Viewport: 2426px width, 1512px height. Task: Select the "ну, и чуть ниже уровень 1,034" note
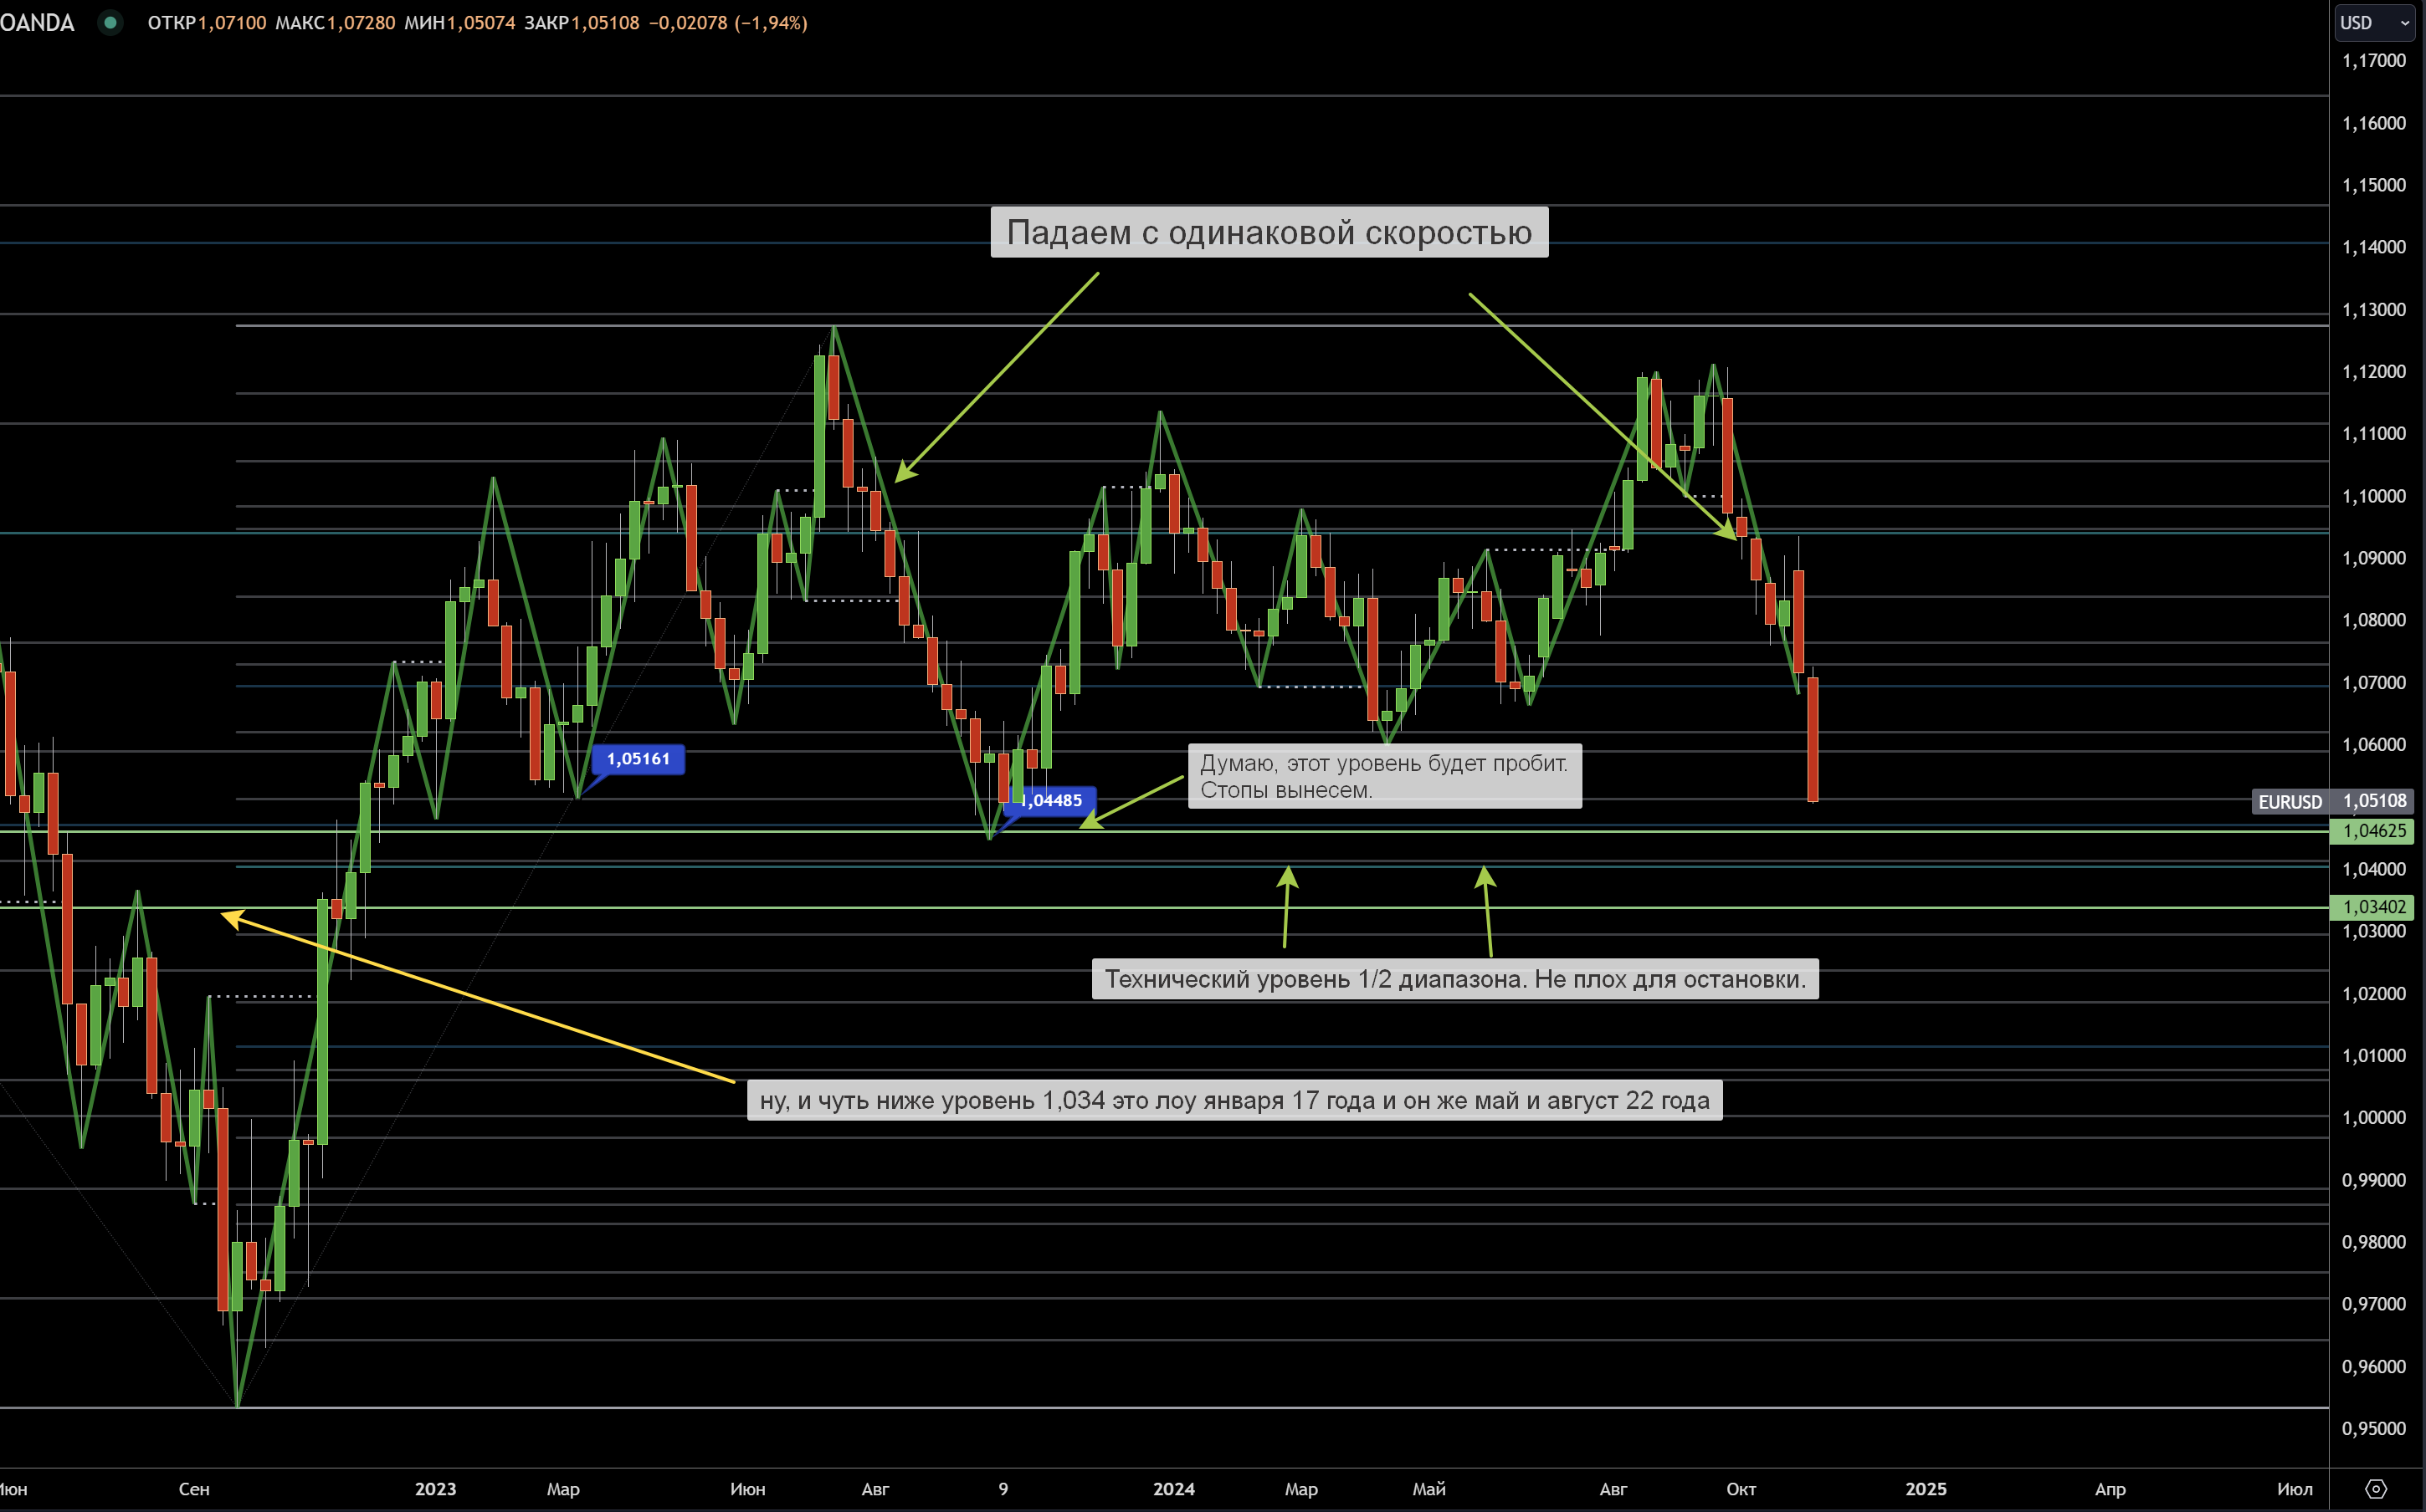(x=1234, y=1100)
